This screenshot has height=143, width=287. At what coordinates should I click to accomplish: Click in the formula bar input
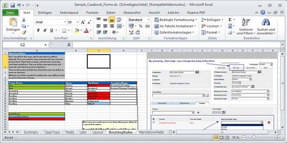pos(176,45)
